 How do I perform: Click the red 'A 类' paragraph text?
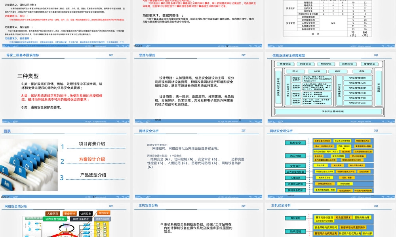tap(62, 98)
